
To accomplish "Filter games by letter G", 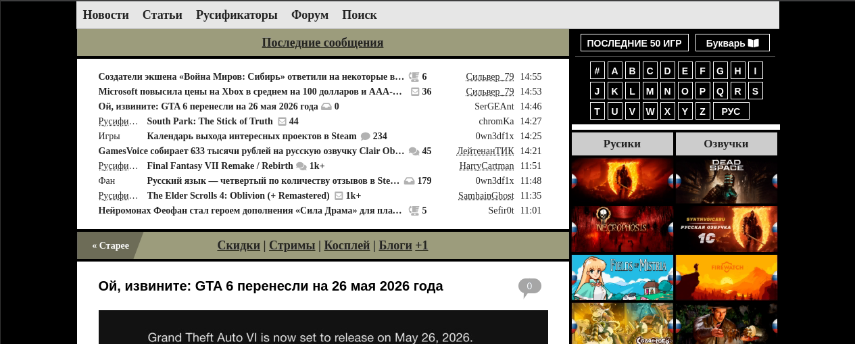I will [720, 71].
